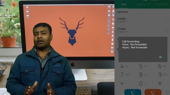Viewport: 170px width, 95px height.
Task: Tap the star key on dial pad
Action: [122, 83]
